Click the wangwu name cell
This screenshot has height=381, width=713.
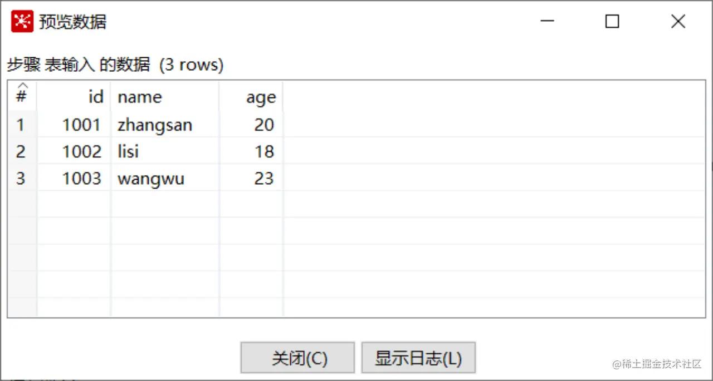pos(150,179)
